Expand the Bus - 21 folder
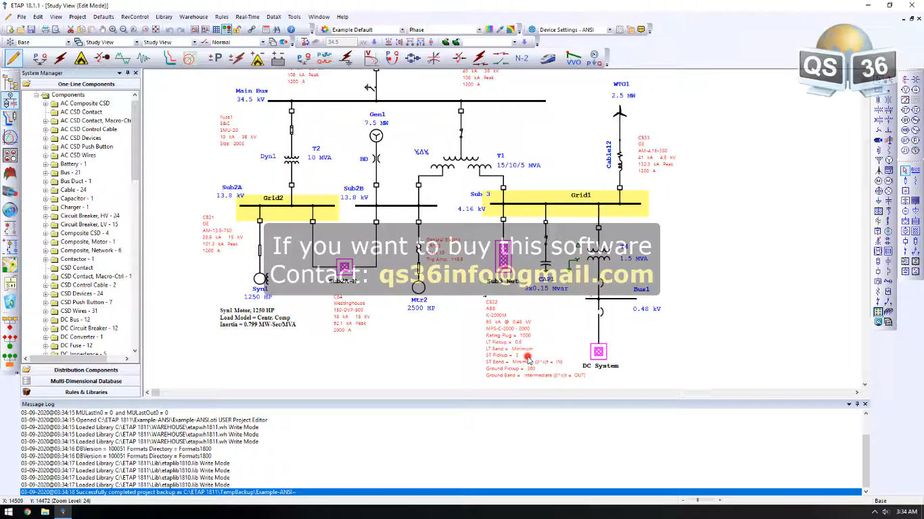 pyautogui.click(x=46, y=172)
